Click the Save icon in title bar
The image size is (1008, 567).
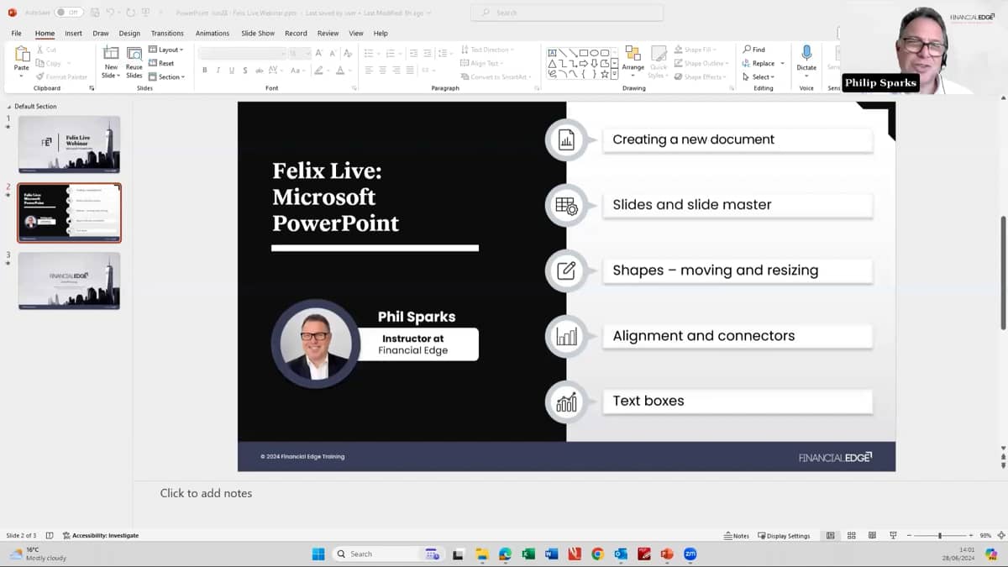[x=96, y=13]
